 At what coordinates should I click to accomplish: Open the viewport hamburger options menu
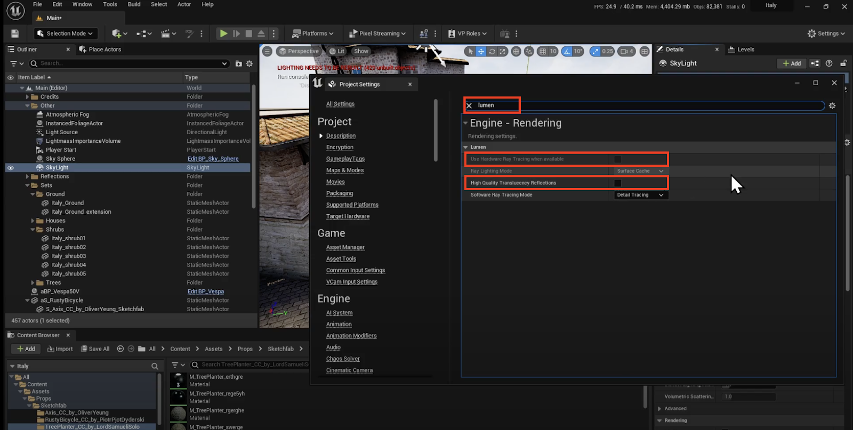click(268, 52)
